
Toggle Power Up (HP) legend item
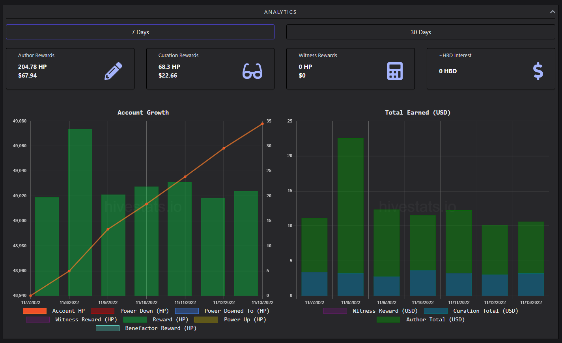click(230, 319)
